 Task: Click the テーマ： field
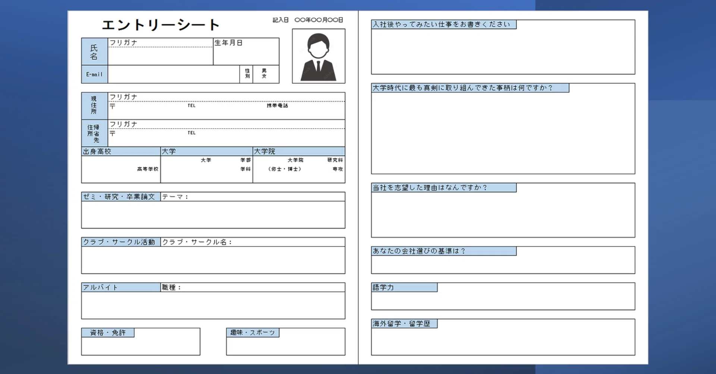click(253, 197)
